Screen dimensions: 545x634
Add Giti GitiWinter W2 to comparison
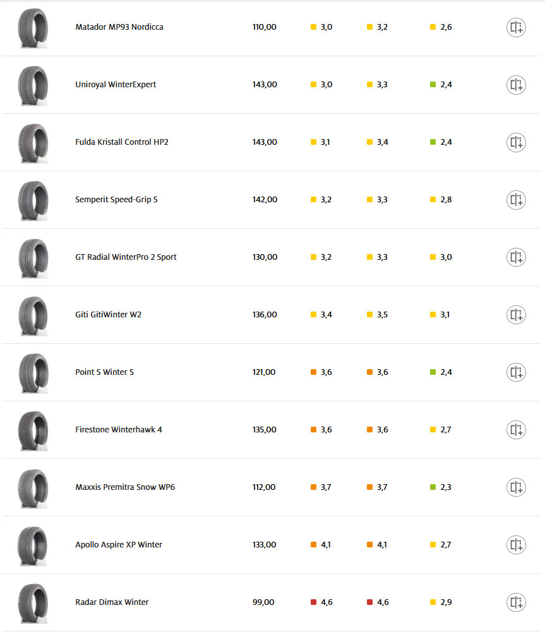[516, 315]
